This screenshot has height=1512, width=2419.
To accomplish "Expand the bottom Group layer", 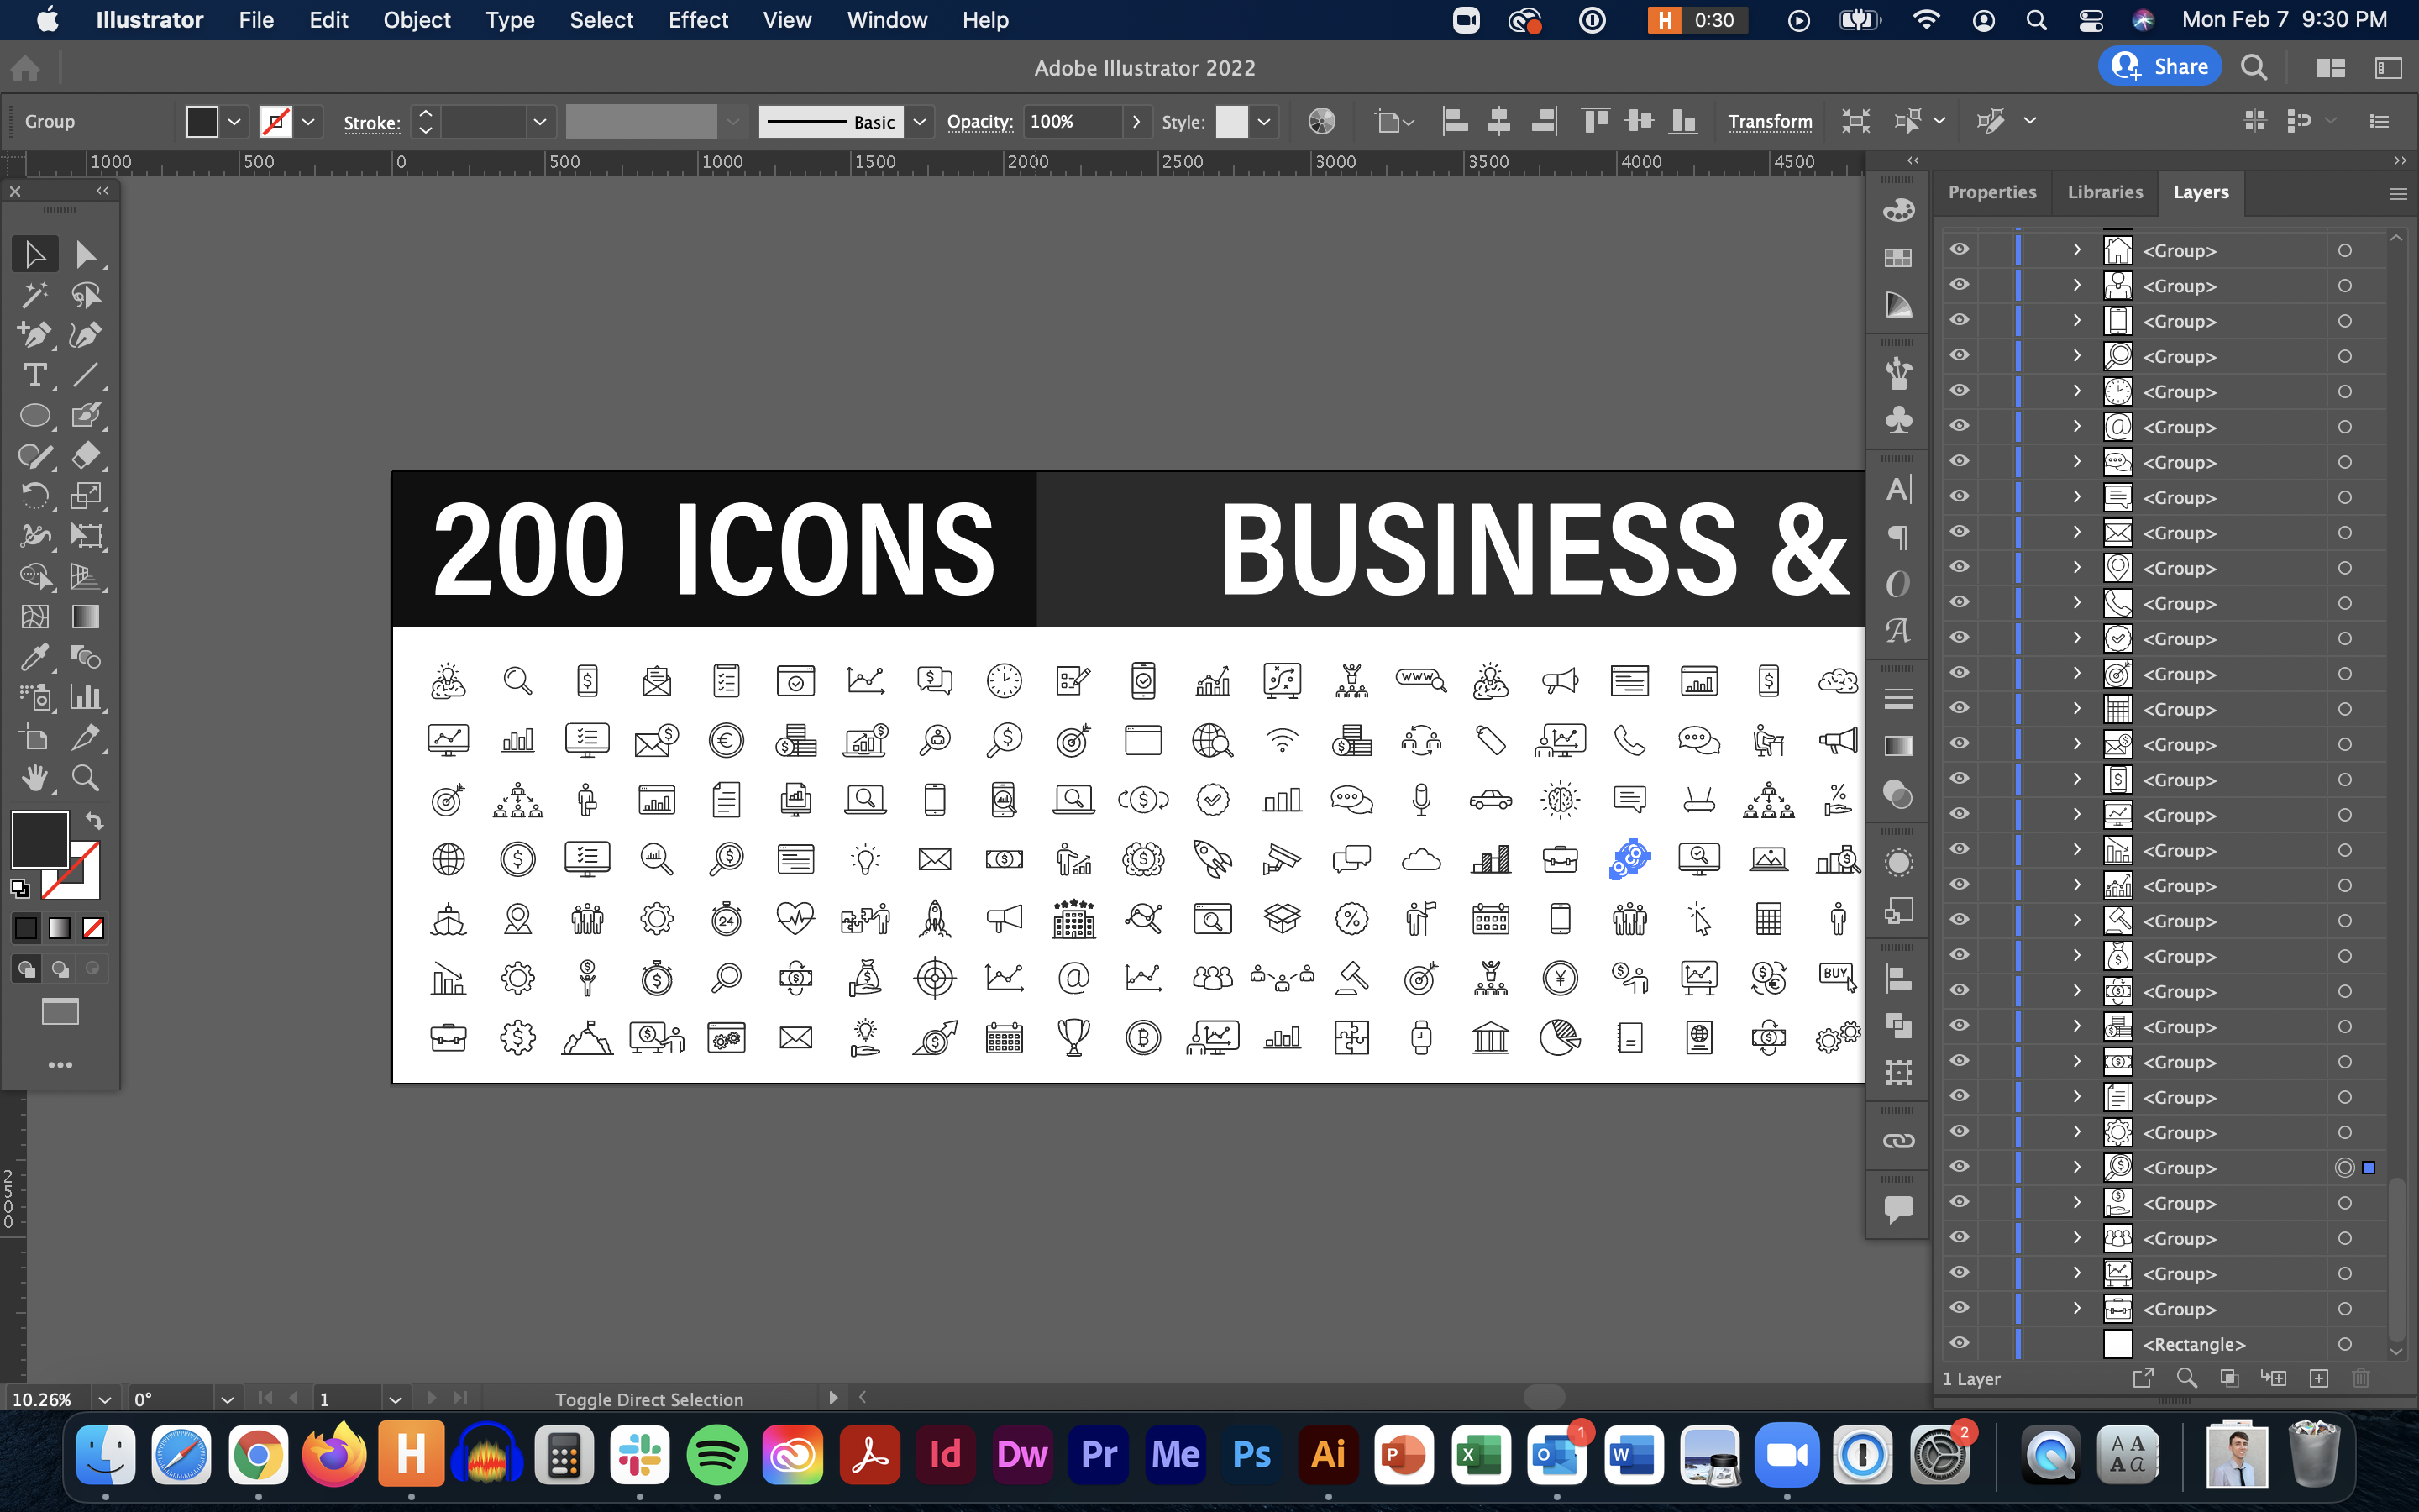I will (x=2075, y=1308).
